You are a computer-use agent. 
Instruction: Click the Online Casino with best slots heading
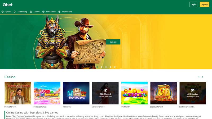click(x=32, y=113)
